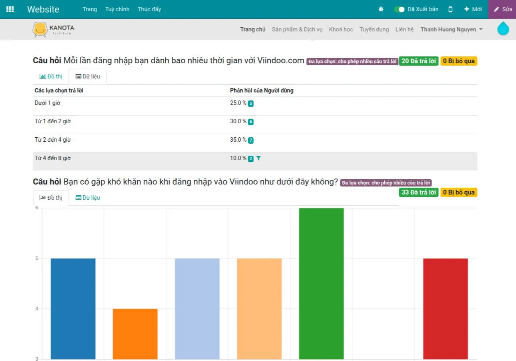Image resolution: width=516 pixels, height=361 pixels.
Task: Click the 'Sửa' edit button
Action: click(x=502, y=9)
